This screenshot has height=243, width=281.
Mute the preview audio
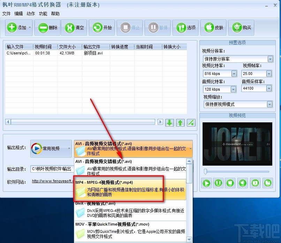coord(243,183)
